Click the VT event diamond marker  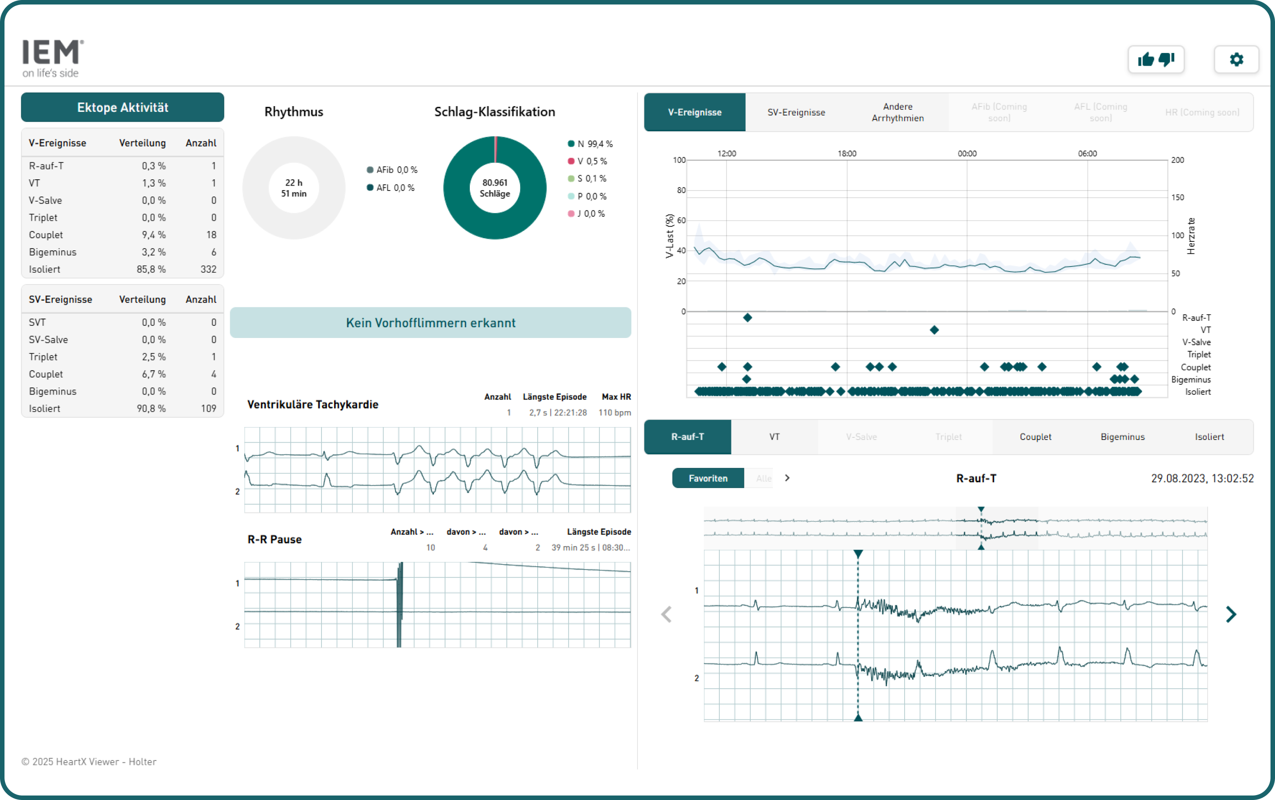(x=934, y=330)
